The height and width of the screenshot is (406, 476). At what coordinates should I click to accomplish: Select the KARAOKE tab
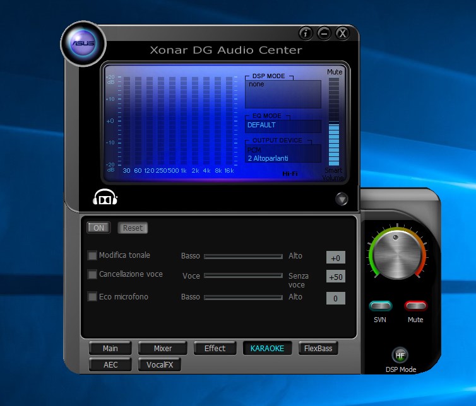(x=267, y=348)
